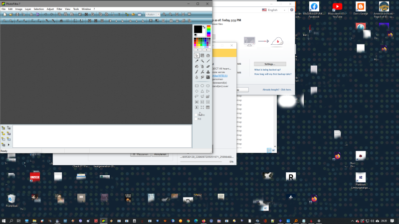Pick the Ellipse selection shape
The image size is (399, 224).
click(202, 86)
